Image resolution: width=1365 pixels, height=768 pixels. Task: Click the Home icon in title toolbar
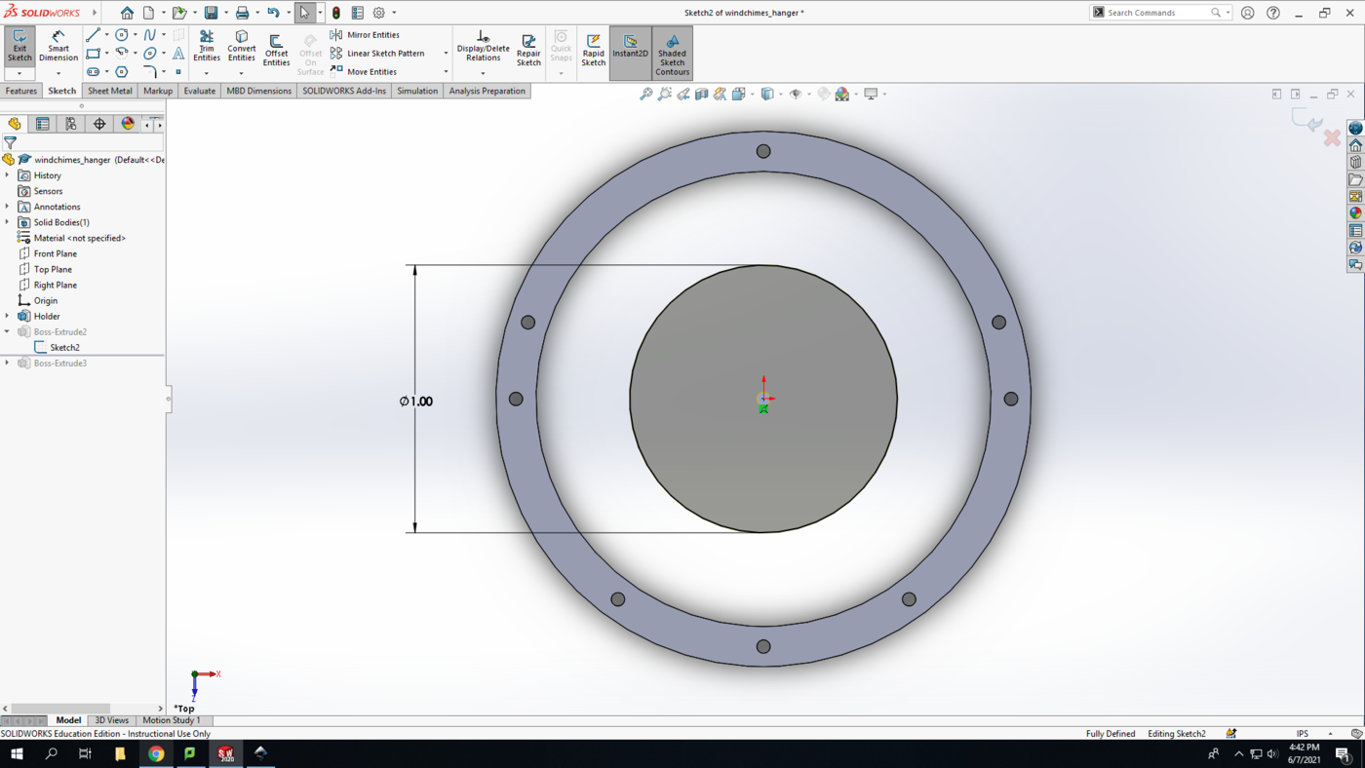point(127,13)
